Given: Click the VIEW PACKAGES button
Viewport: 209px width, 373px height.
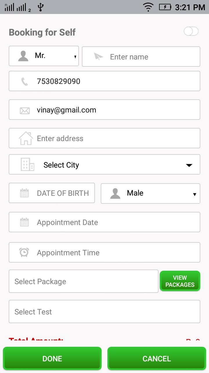Looking at the screenshot, I should [x=180, y=281].
